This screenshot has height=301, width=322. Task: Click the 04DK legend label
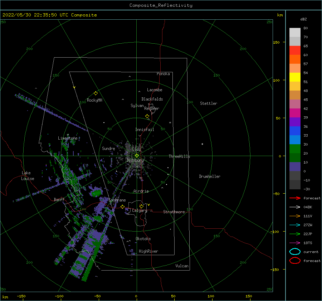pyautogui.click(x=308, y=207)
